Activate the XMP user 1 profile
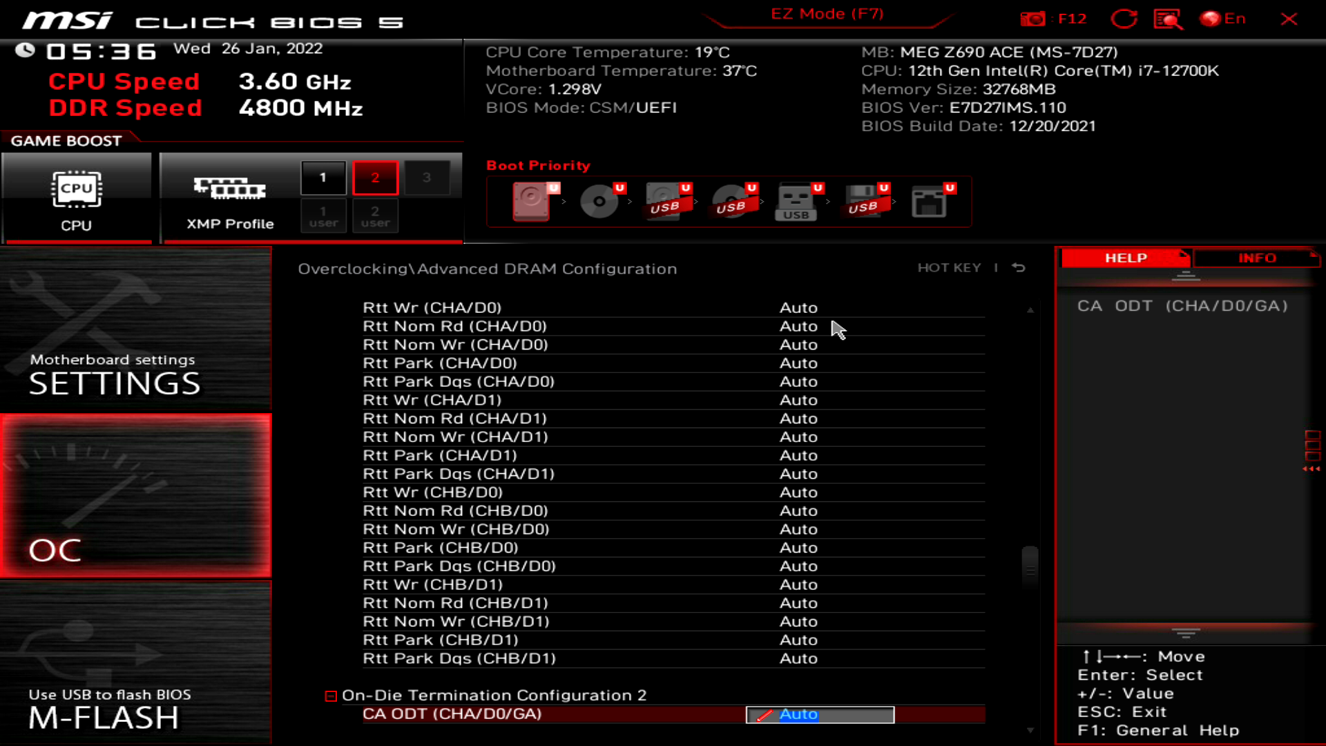The image size is (1326, 746). [323, 216]
